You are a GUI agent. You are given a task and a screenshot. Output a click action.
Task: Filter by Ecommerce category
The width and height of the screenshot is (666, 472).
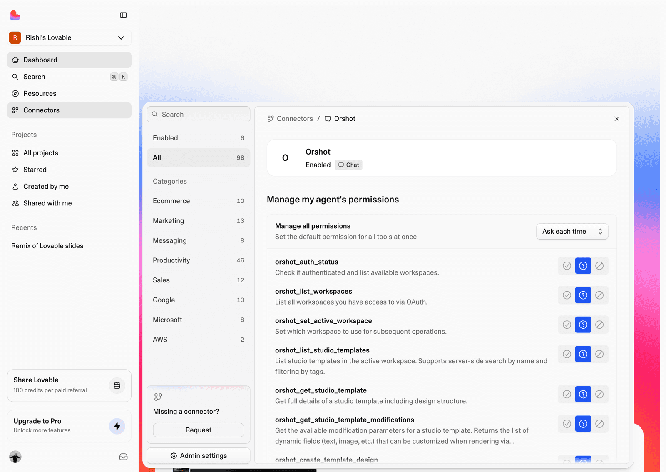199,201
